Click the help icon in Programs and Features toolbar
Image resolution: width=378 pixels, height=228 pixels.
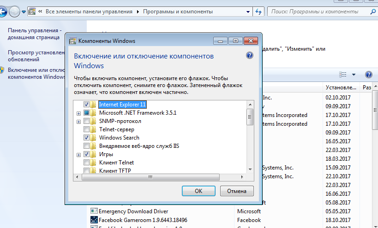[368, 75]
